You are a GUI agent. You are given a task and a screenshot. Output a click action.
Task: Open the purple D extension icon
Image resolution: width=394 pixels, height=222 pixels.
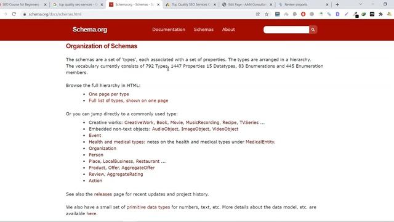pos(337,14)
